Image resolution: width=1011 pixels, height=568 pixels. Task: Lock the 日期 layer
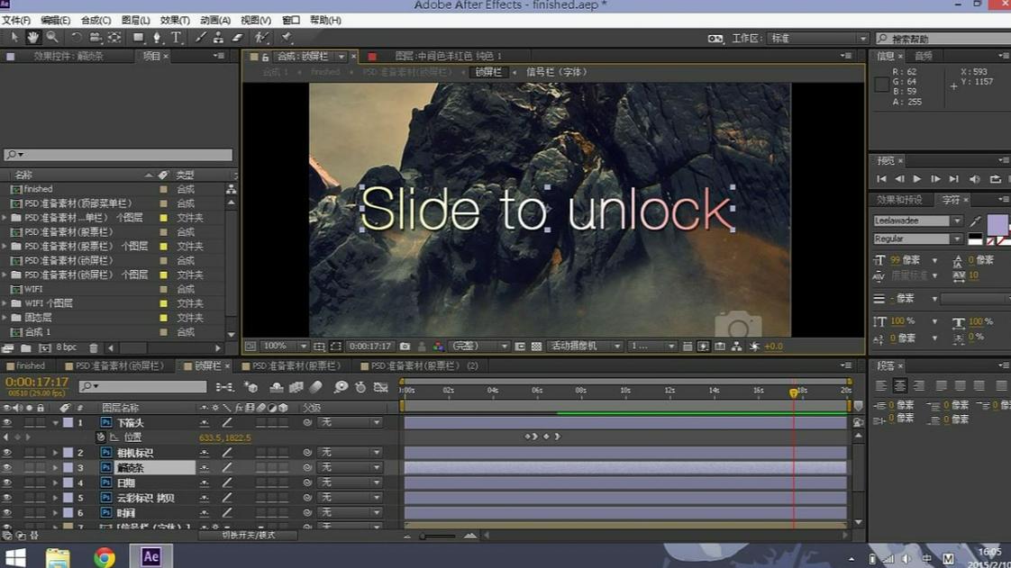click(41, 482)
